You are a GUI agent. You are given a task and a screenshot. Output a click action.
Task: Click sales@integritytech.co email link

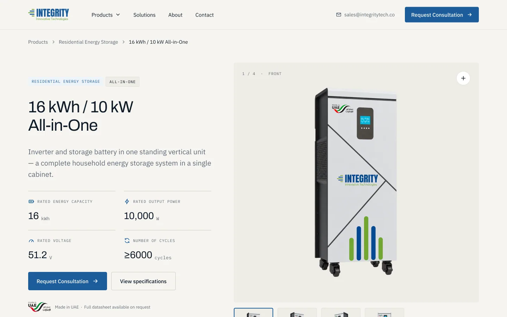(x=369, y=15)
